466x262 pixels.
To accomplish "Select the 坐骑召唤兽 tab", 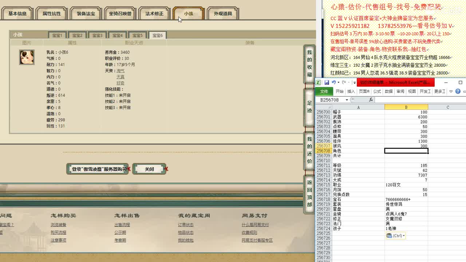I will 120,13.
